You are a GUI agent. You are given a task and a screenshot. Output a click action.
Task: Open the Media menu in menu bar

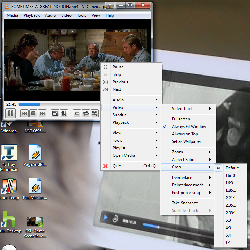12,15
